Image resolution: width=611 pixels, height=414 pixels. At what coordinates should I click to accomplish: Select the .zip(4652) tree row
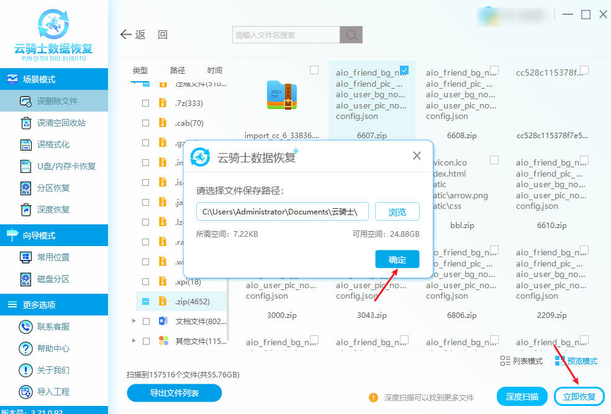[x=181, y=302]
